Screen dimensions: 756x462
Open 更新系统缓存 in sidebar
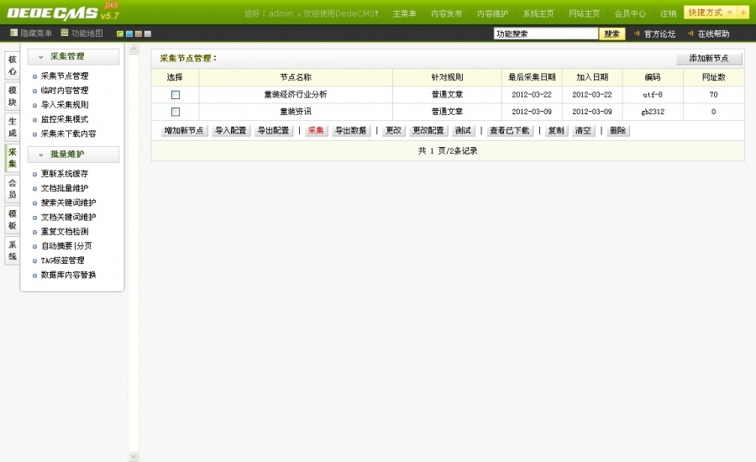[65, 174]
